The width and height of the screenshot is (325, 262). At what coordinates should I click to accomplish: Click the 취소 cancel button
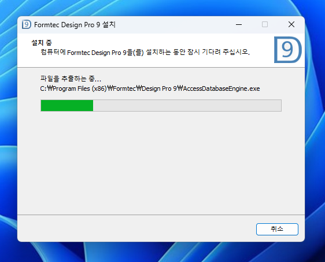(x=277, y=229)
